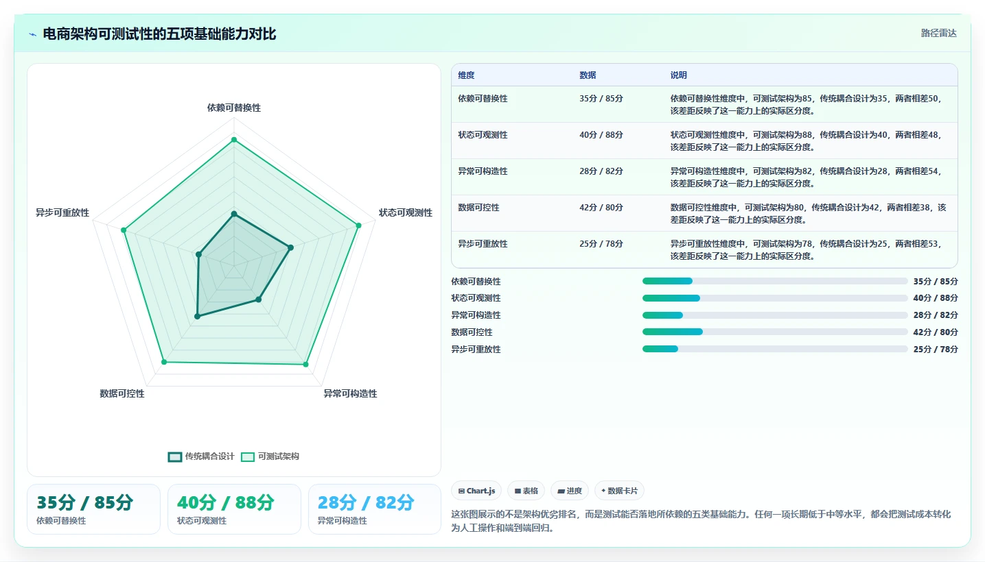Image resolution: width=985 pixels, height=562 pixels.
Task: Click the 表格 tag chip
Action: click(526, 491)
